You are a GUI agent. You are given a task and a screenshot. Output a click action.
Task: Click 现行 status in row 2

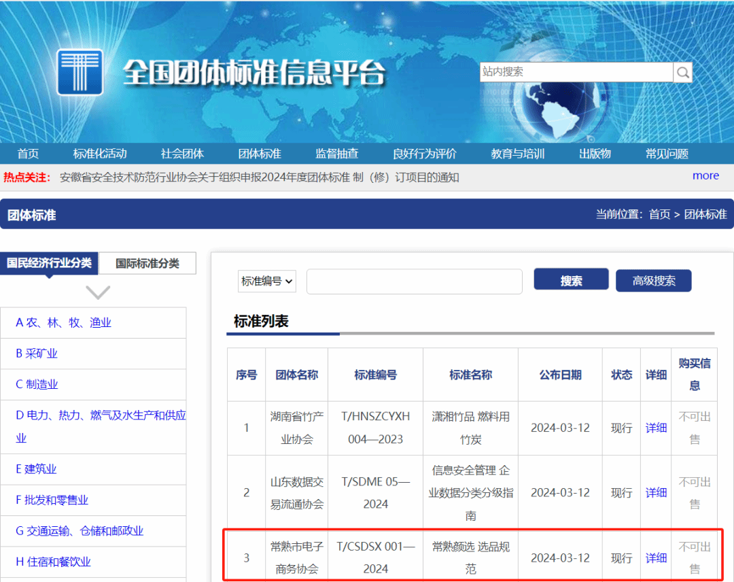pos(622,492)
